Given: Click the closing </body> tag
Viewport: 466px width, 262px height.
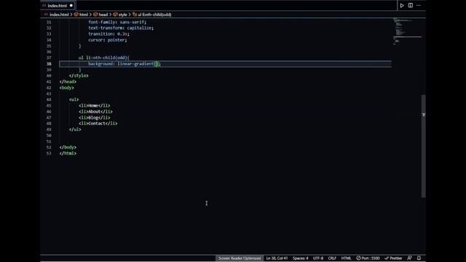Looking at the screenshot, I should (x=68, y=147).
